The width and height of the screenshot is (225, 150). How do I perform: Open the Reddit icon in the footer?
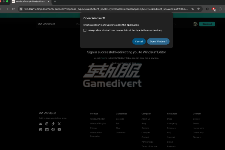click(53, 129)
